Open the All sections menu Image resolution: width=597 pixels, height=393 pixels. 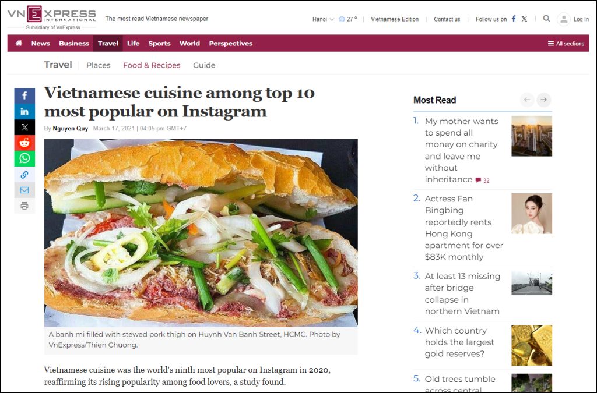pos(566,43)
